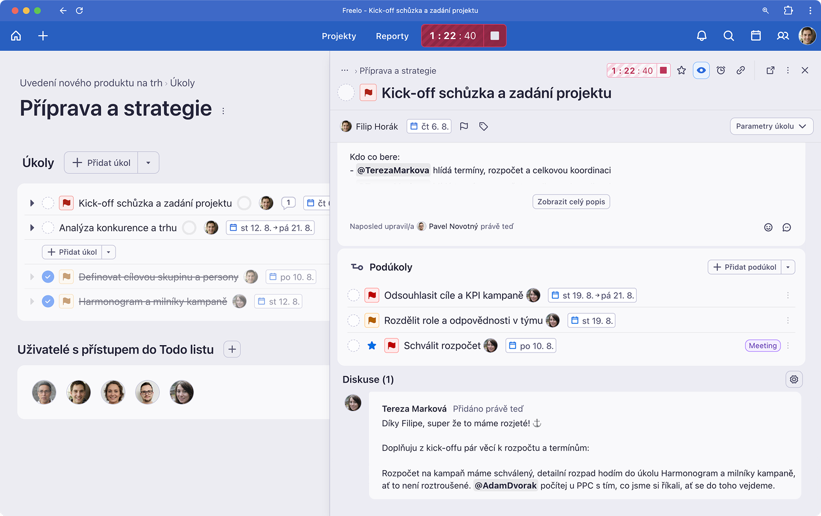Open notifications bell in top bar
The image size is (821, 516).
pos(701,36)
